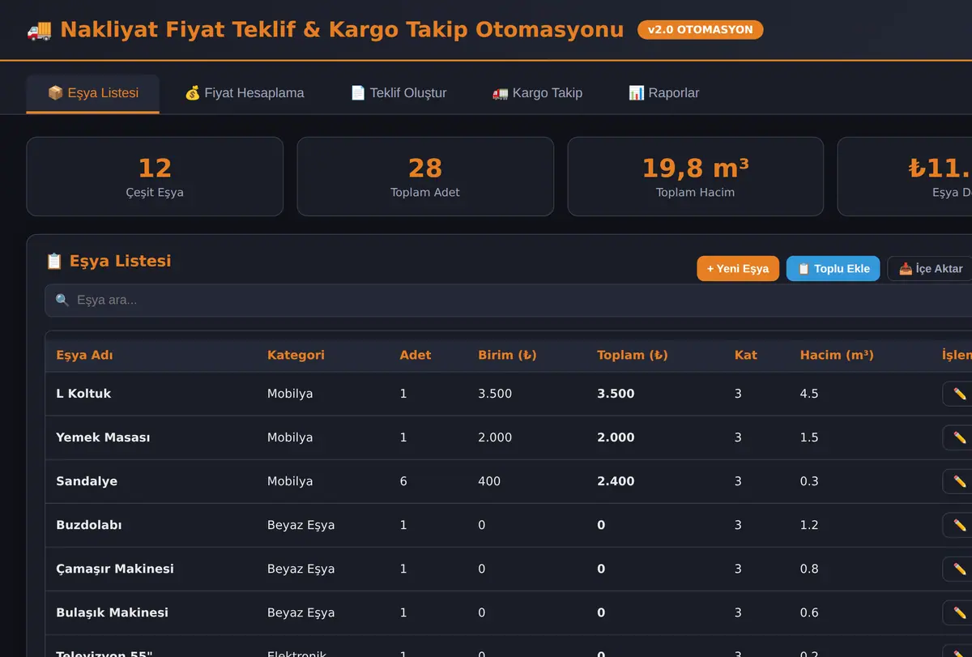Click the Çeşit Eşya stat card

pos(155,177)
